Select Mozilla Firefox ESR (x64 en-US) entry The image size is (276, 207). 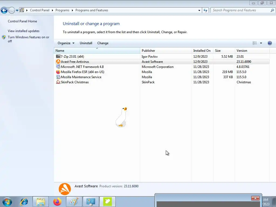click(x=82, y=72)
